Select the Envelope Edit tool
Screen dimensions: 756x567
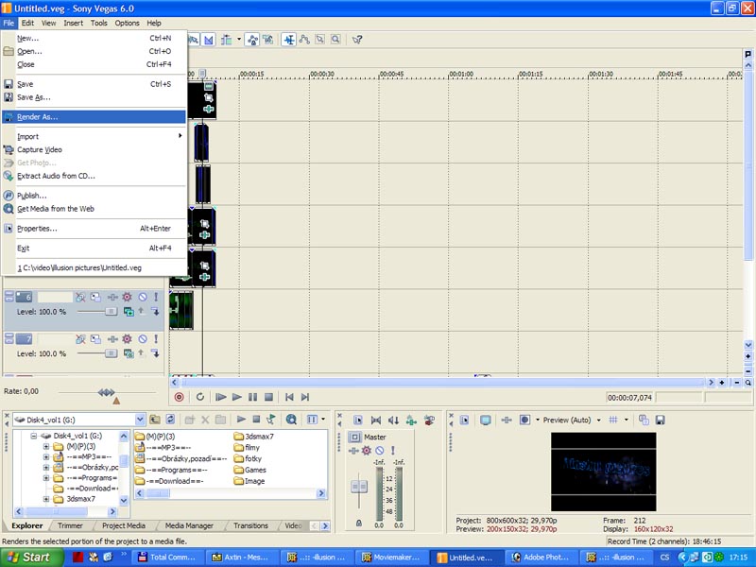click(x=304, y=40)
